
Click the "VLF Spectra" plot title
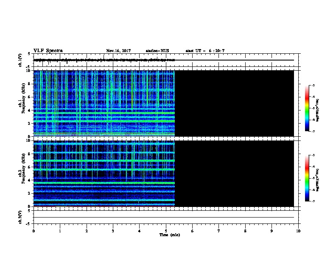click(48, 51)
